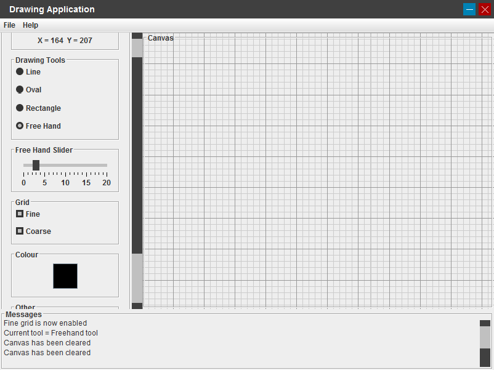Click 'Fine grid is now enabled' message

46,323
